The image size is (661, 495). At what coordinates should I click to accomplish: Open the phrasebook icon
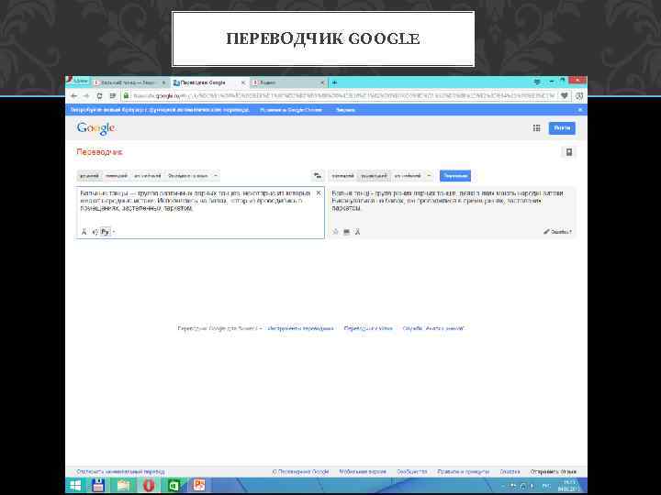click(568, 152)
